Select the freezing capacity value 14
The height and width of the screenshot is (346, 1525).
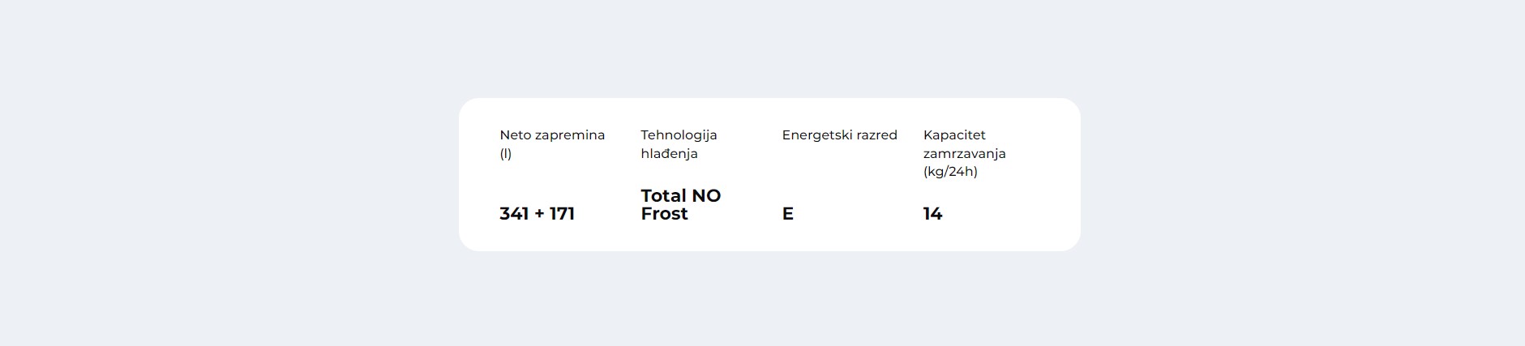pos(932,214)
